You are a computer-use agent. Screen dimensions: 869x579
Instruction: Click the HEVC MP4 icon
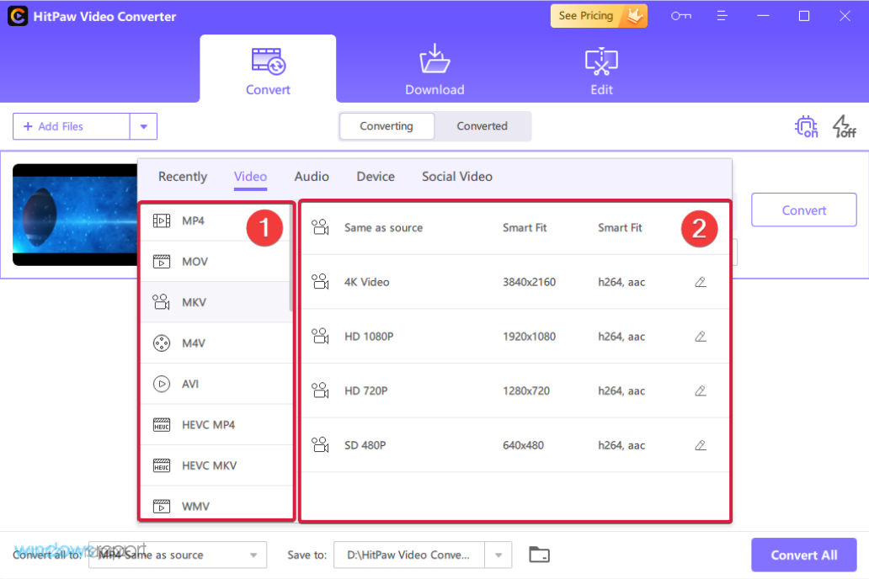162,425
